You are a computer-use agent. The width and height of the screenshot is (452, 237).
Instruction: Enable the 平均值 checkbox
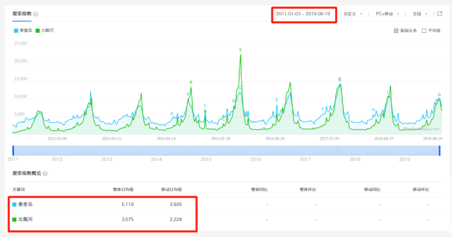424,31
